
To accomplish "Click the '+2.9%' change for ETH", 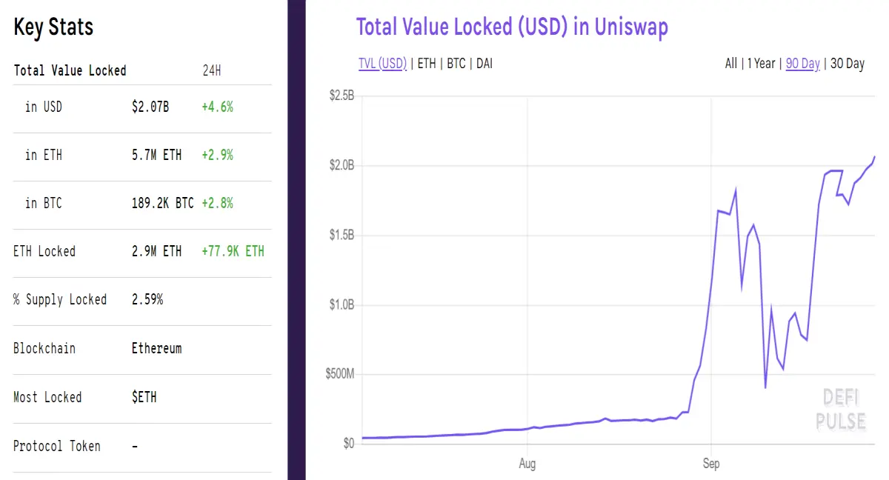I will pyautogui.click(x=217, y=155).
